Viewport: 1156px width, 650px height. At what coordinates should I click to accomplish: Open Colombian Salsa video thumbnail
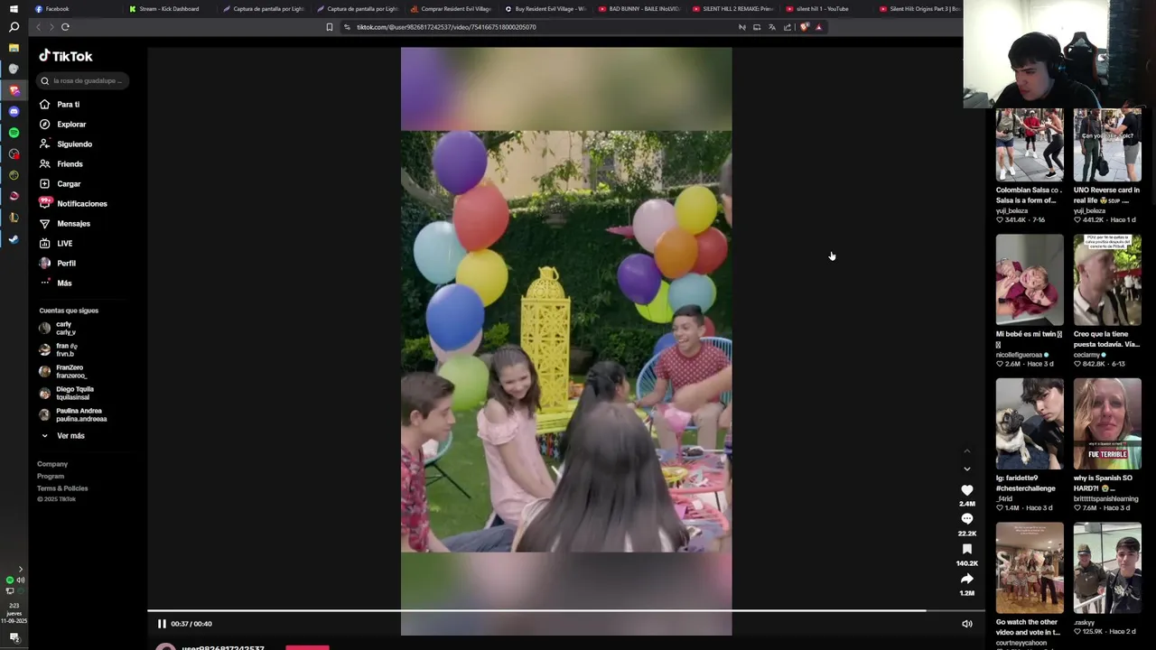(x=1030, y=144)
